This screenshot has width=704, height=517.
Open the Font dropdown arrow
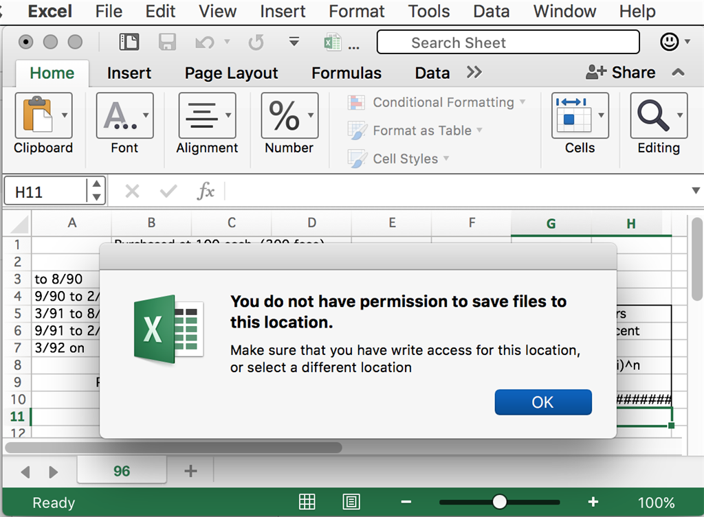(146, 115)
